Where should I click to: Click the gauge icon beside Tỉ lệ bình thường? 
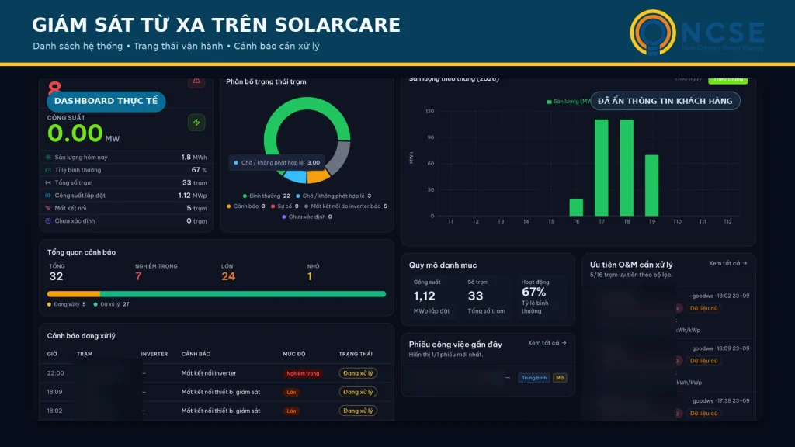coord(48,170)
